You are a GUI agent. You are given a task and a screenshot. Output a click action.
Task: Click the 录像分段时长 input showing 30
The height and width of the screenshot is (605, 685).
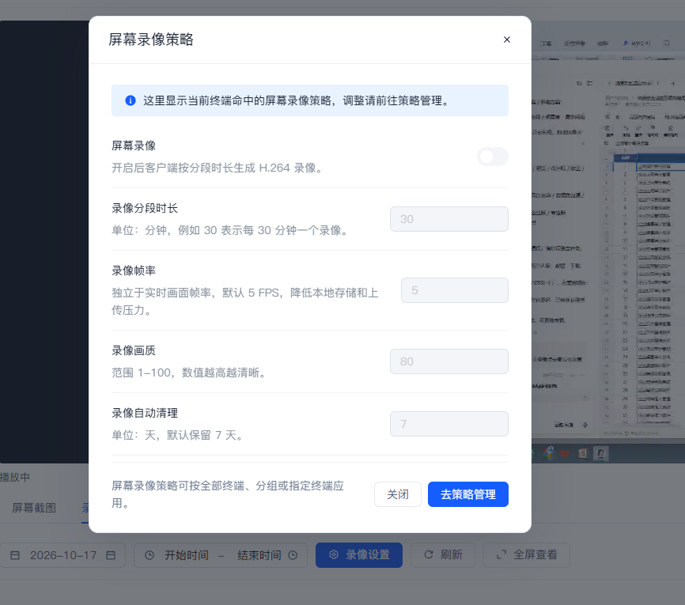click(449, 219)
